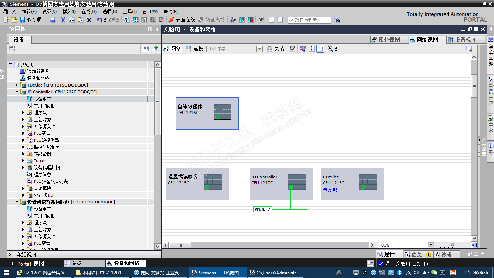The height and width of the screenshot is (278, 494).
Task: Expand the PLC 数据类型 folder
Action: point(24,140)
